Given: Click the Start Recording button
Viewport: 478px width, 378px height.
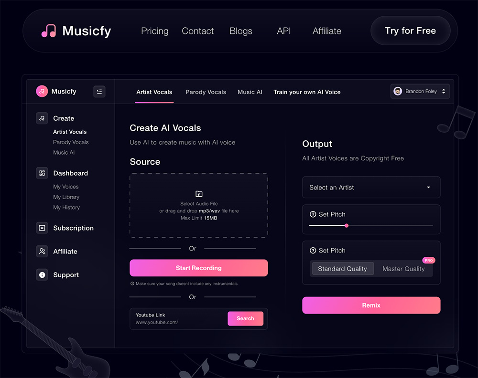Looking at the screenshot, I should tap(199, 268).
